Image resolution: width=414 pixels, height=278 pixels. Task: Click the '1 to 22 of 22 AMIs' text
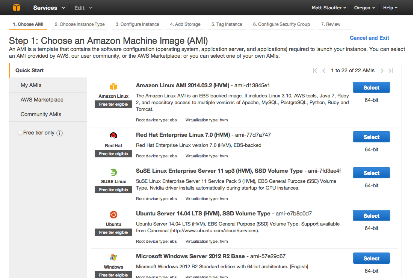[353, 70]
